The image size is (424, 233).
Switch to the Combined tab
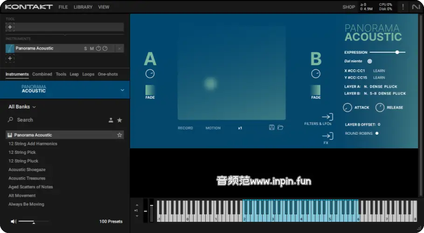[42, 74]
